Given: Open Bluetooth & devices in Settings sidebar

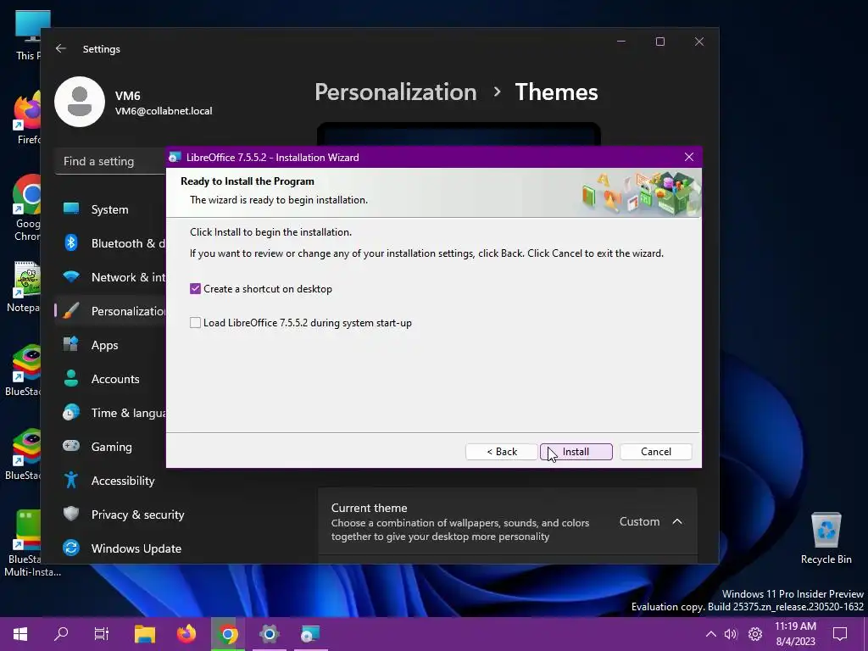Looking at the screenshot, I should coord(111,243).
